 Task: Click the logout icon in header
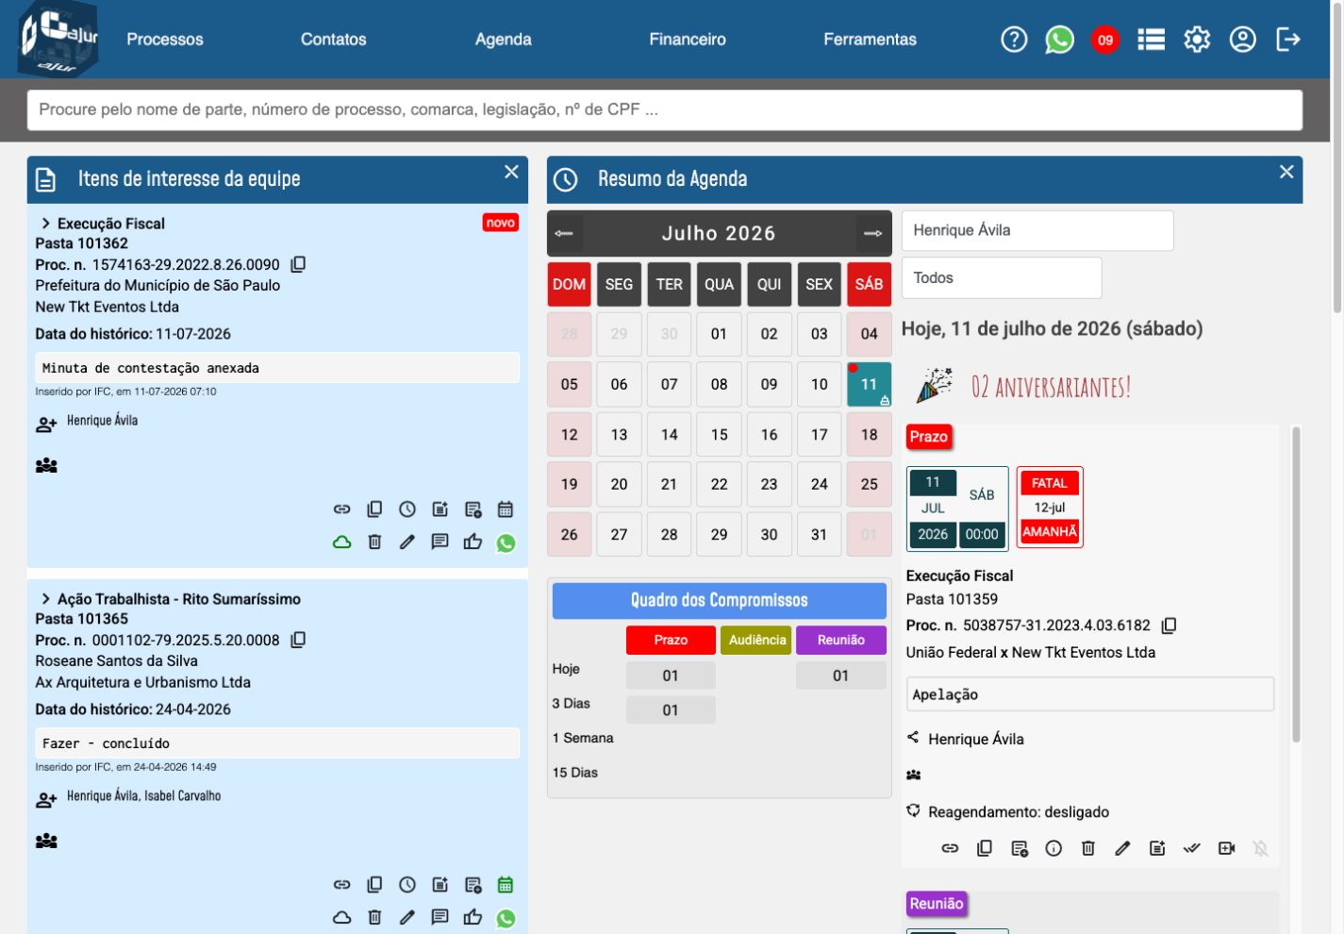pyautogui.click(x=1288, y=40)
